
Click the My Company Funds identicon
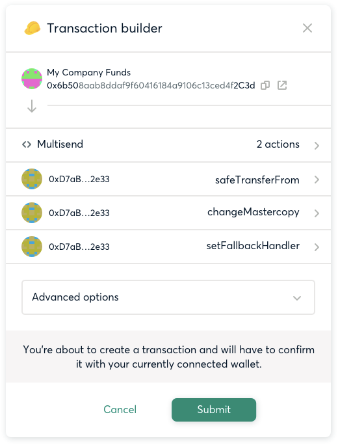32,79
